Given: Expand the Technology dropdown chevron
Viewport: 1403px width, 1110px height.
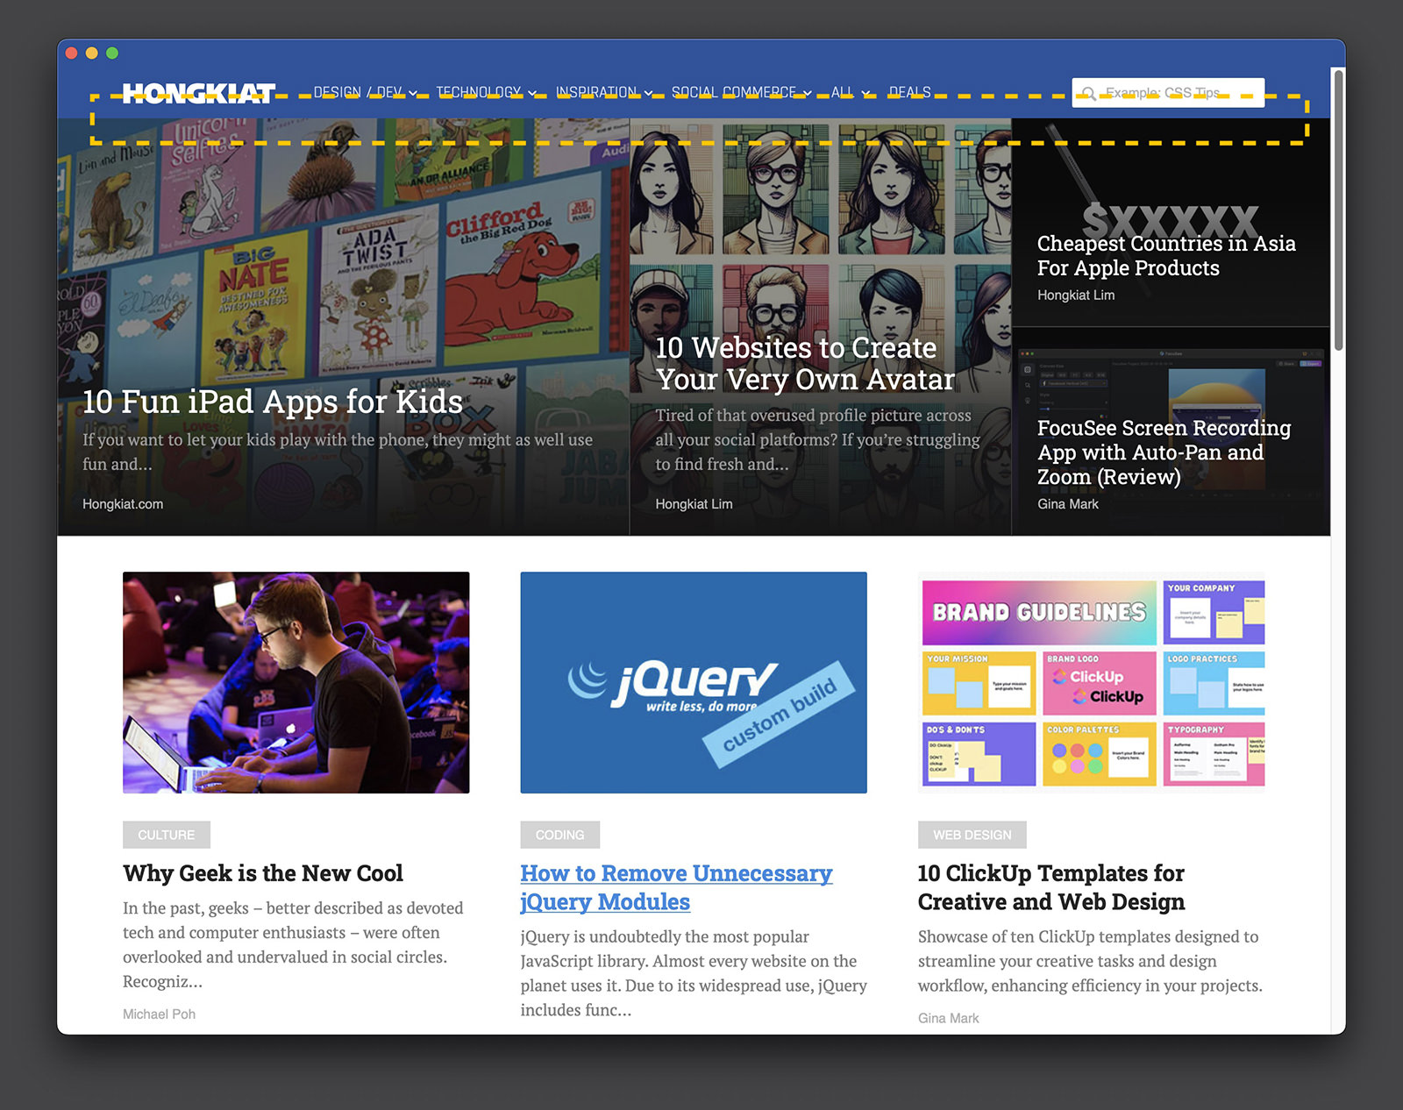Looking at the screenshot, I should [x=531, y=93].
